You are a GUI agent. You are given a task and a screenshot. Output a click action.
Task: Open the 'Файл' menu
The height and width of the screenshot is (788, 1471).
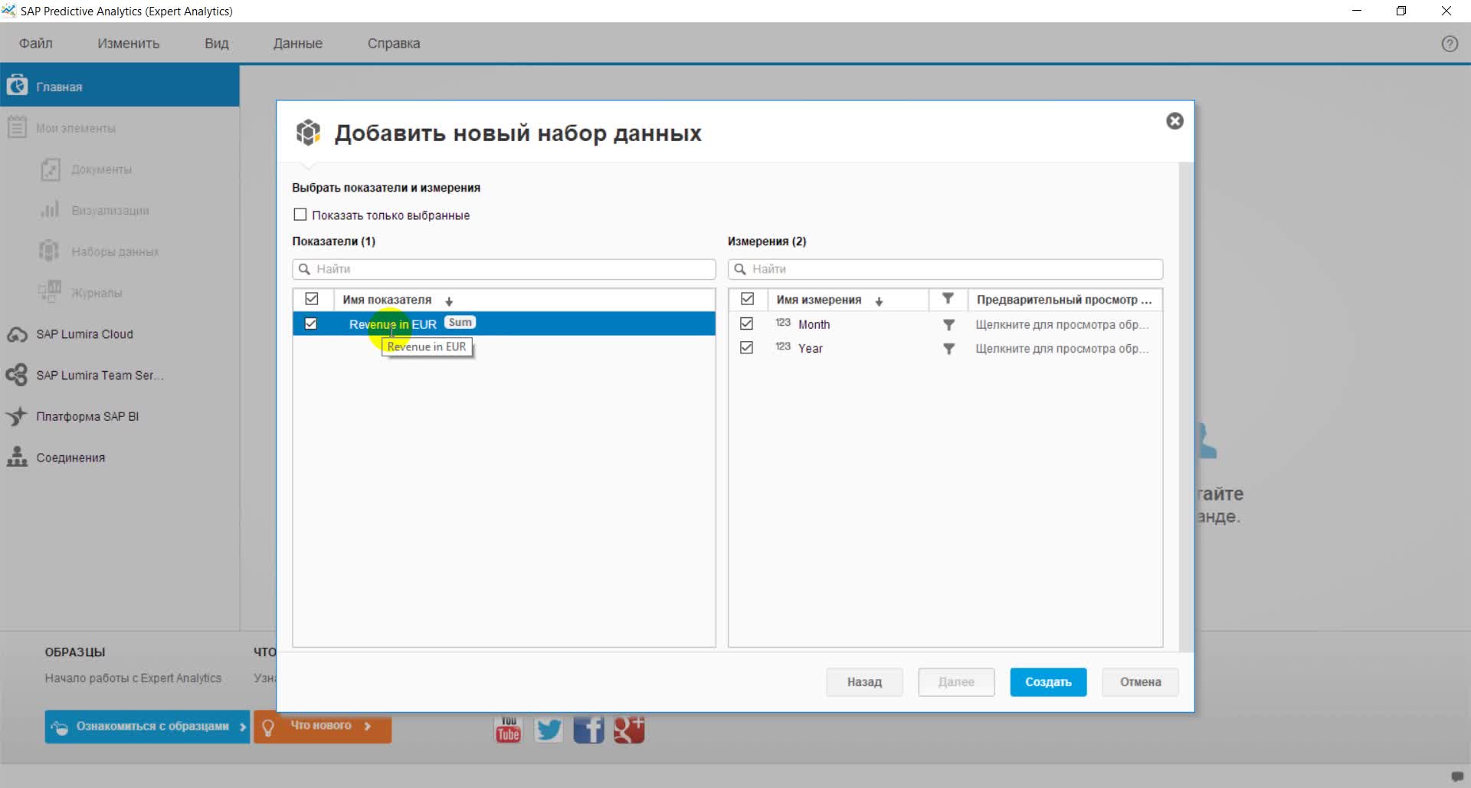[x=36, y=43]
